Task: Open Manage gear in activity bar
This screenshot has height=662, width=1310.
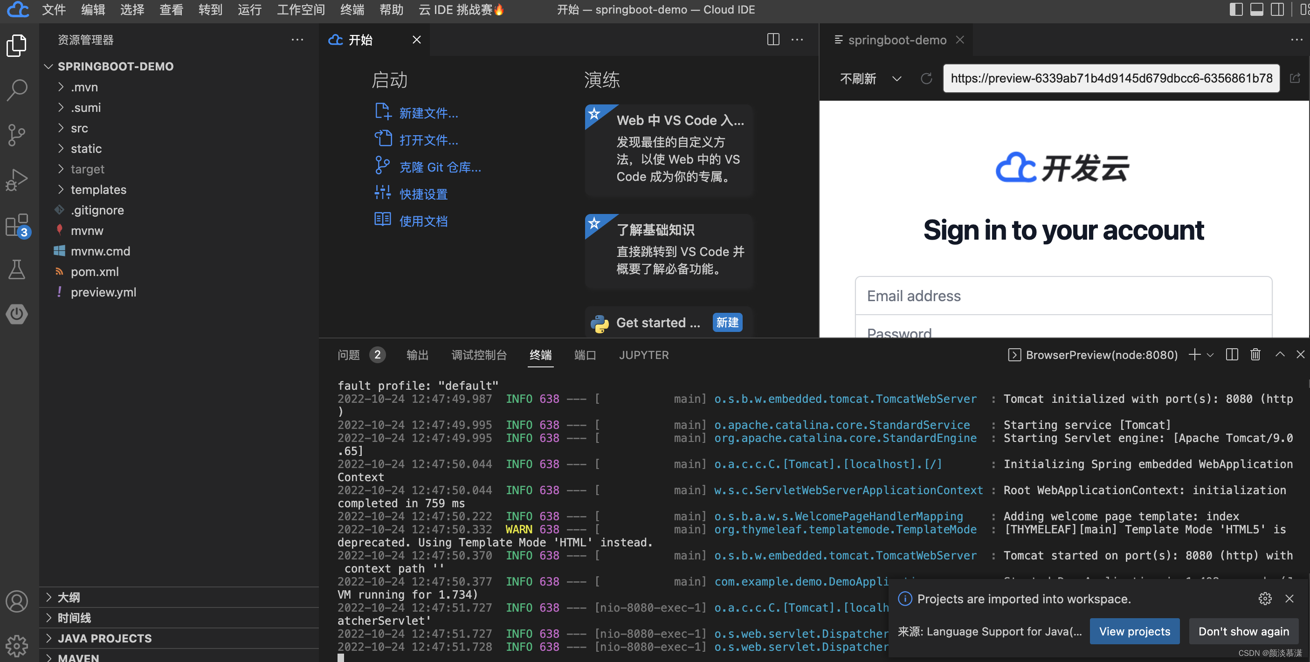Action: tap(17, 646)
